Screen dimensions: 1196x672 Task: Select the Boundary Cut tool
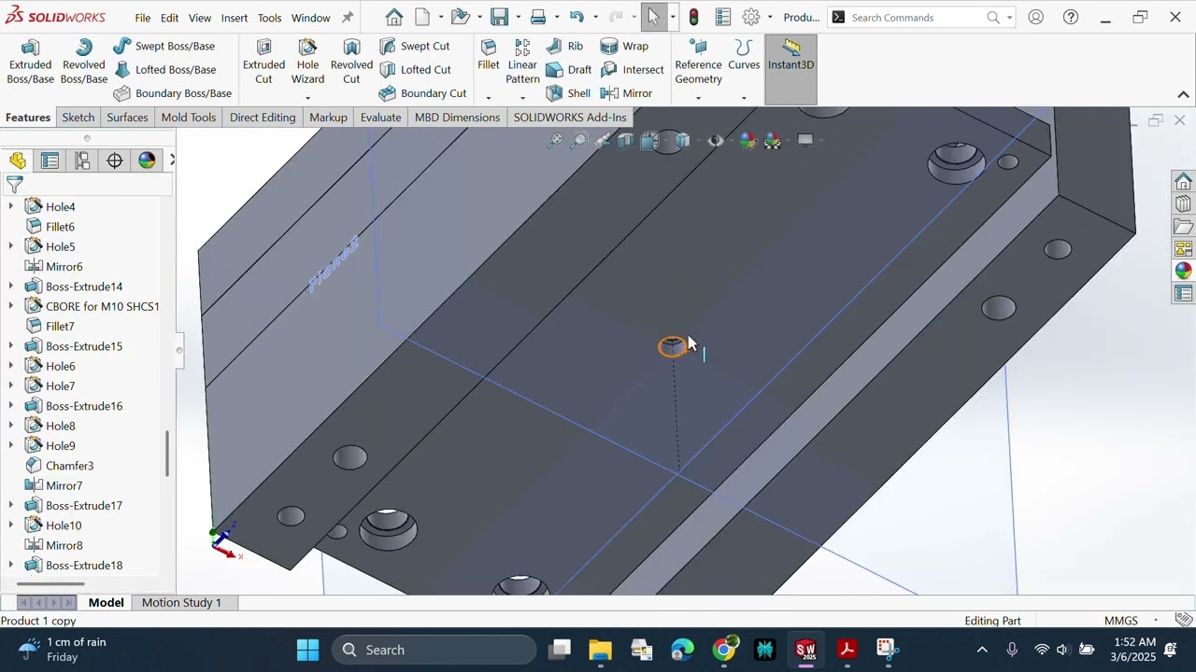tap(422, 93)
